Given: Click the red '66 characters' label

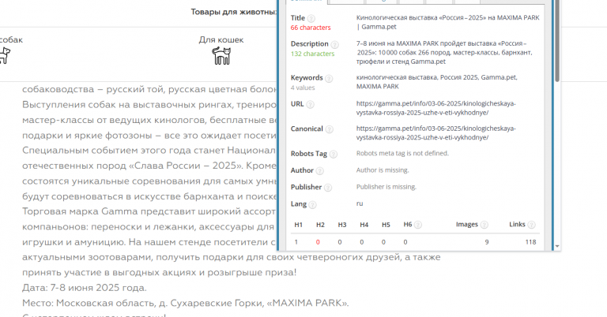Looking at the screenshot, I should [311, 28].
